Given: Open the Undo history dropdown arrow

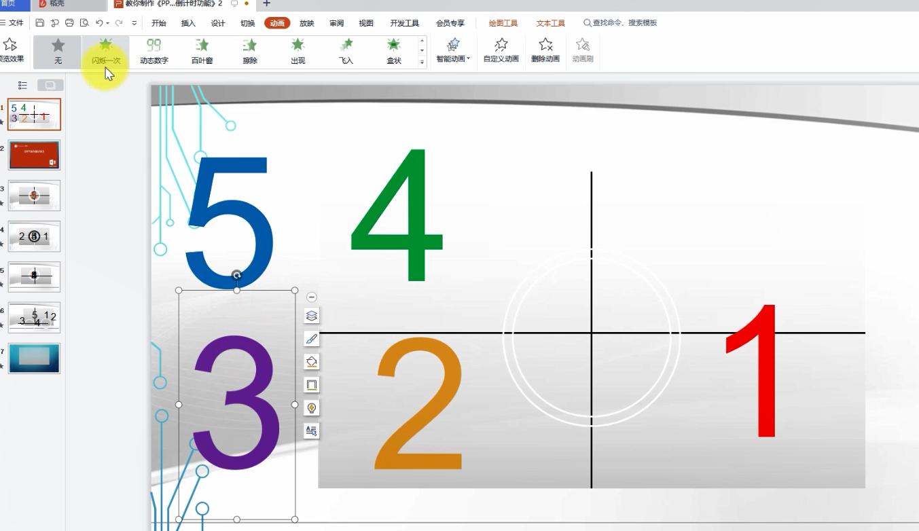Looking at the screenshot, I should 107,23.
